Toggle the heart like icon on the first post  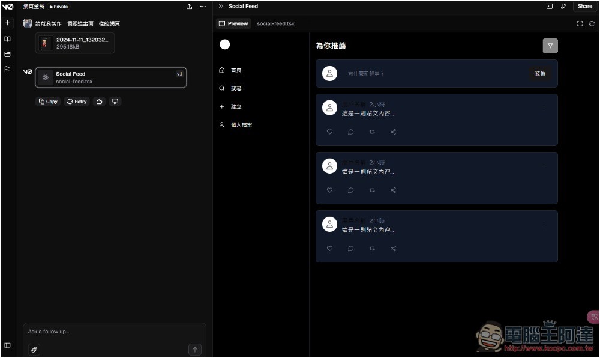(329, 132)
